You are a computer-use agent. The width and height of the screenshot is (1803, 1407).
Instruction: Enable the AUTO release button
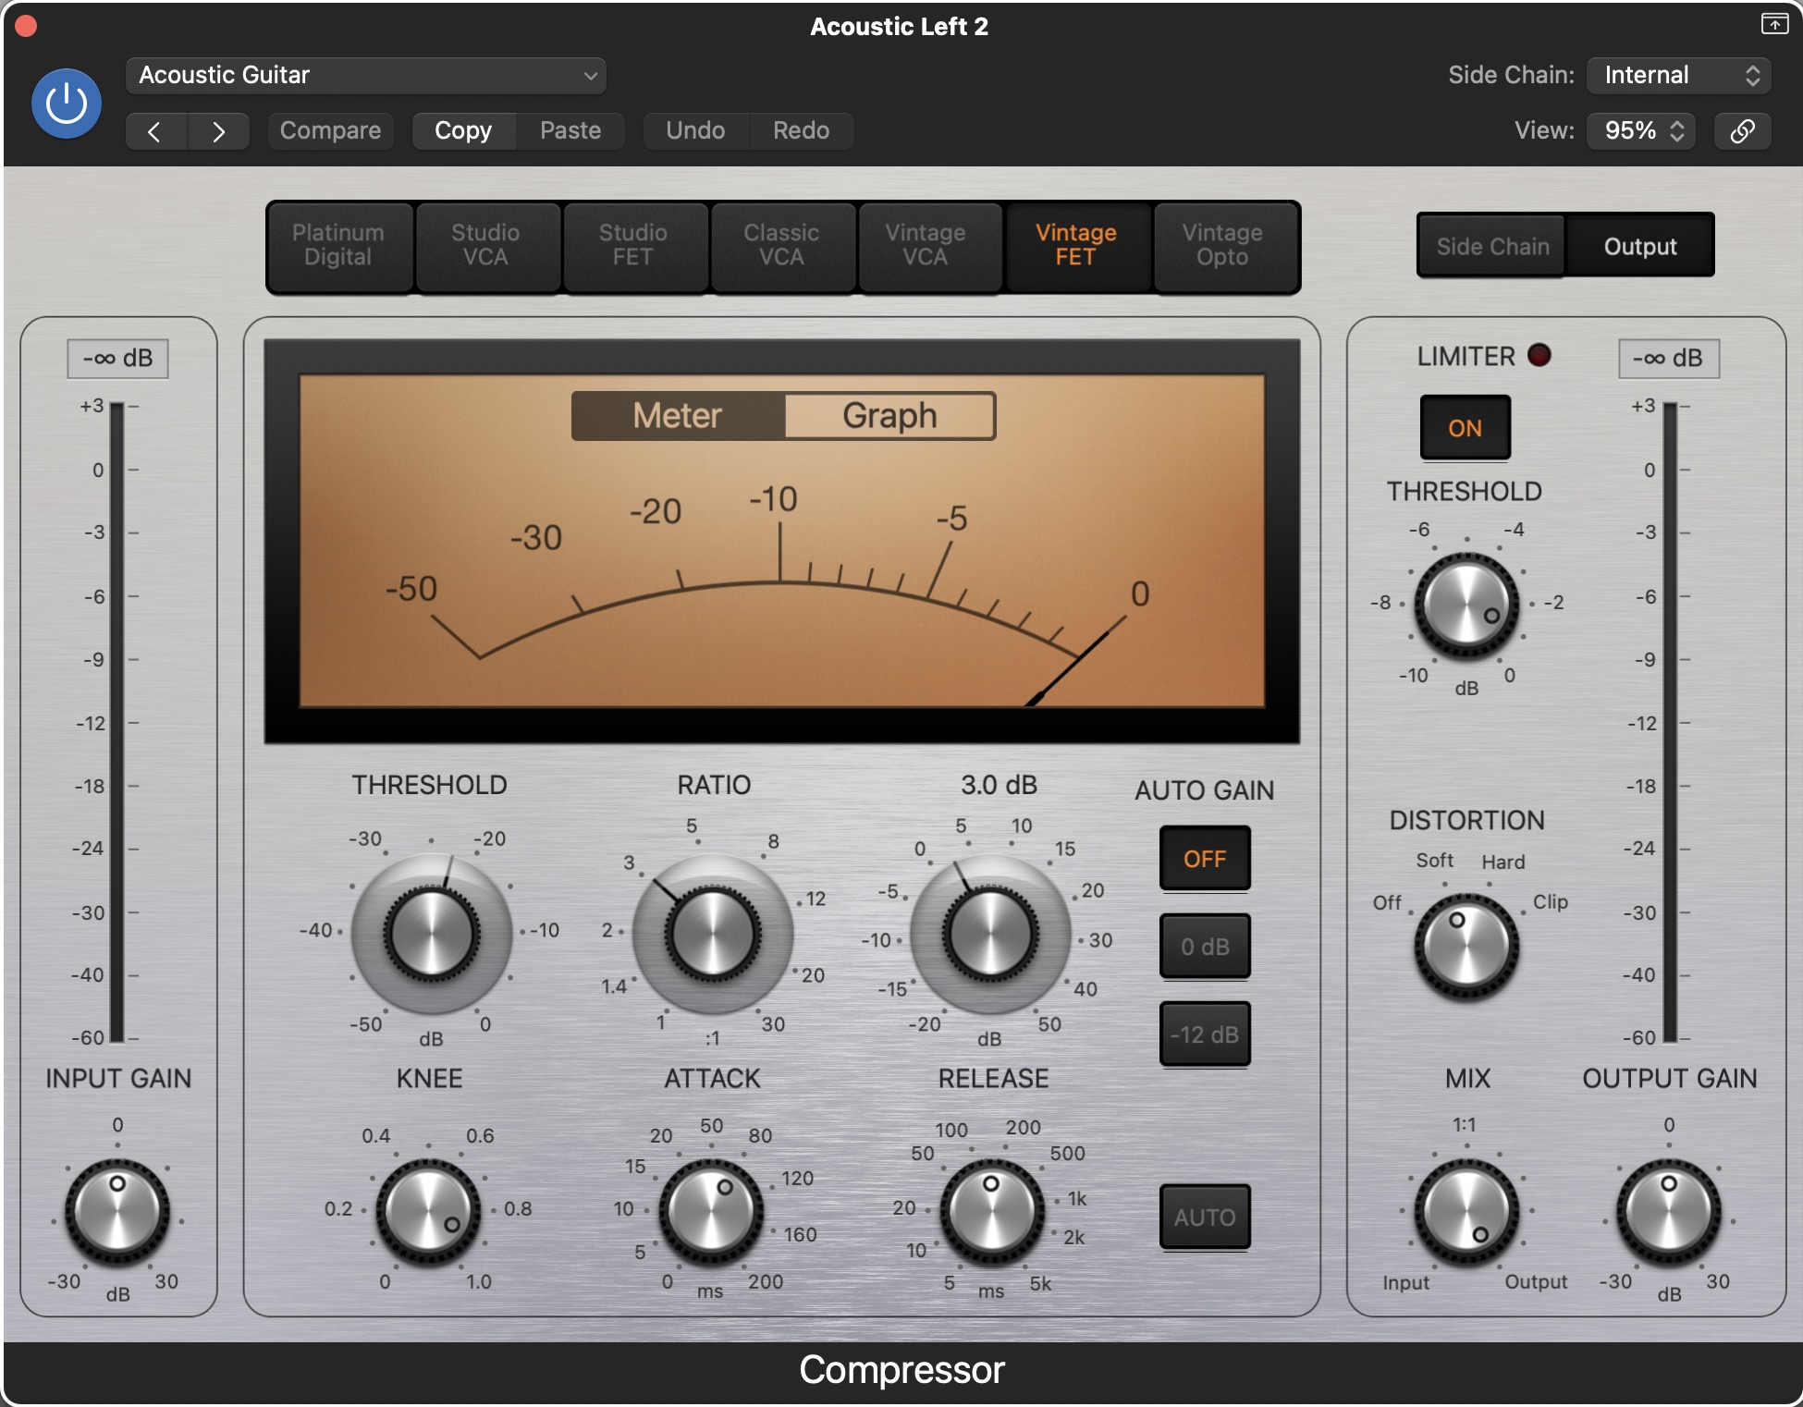pos(1205,1217)
